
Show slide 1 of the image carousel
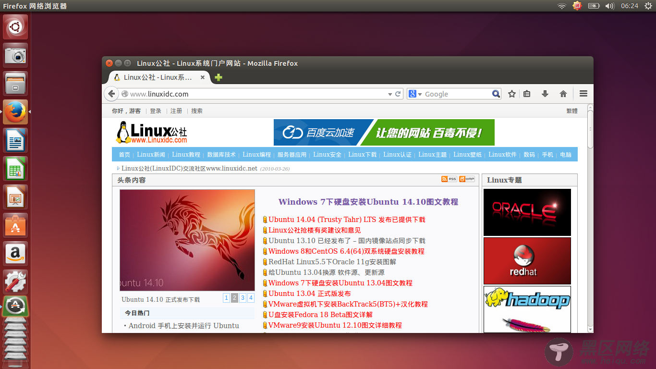[x=226, y=298]
